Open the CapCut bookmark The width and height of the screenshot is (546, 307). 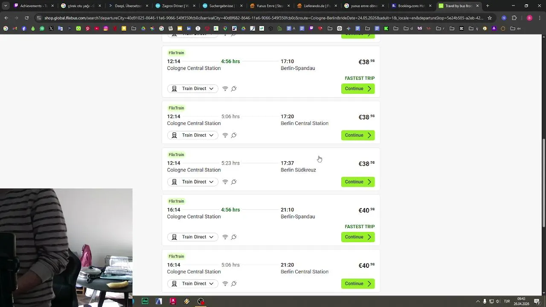(461, 29)
